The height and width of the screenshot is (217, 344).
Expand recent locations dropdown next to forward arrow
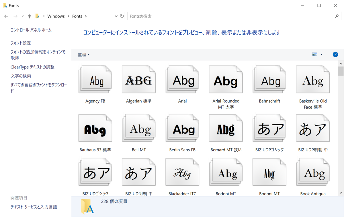click(x=23, y=16)
